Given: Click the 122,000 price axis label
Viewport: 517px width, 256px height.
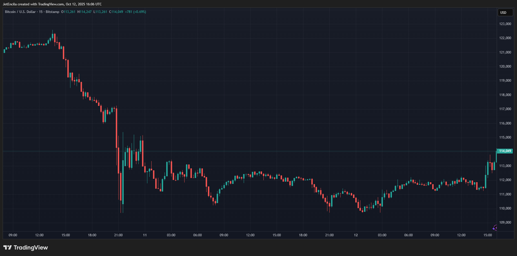Looking at the screenshot, I should point(505,38).
